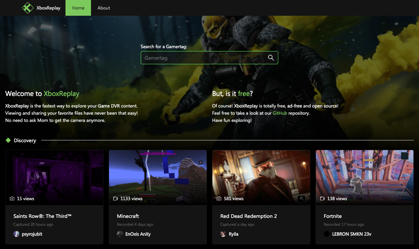This screenshot has width=419, height=249.
Task: Click Ryila's avatar icon
Action: point(223,234)
